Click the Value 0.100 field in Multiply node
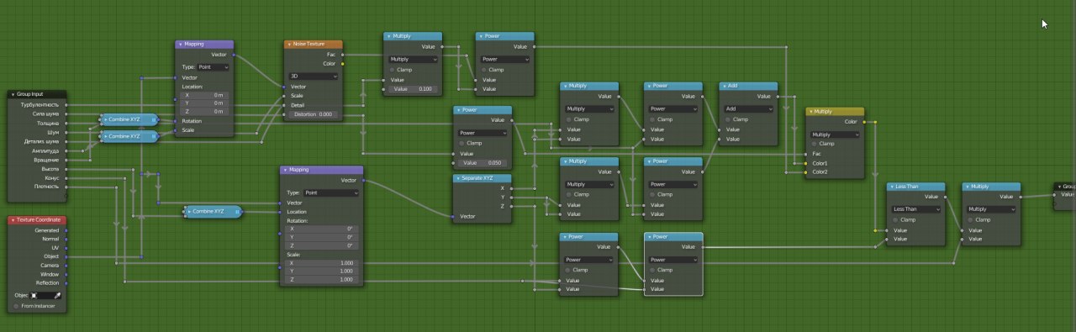 click(413, 88)
